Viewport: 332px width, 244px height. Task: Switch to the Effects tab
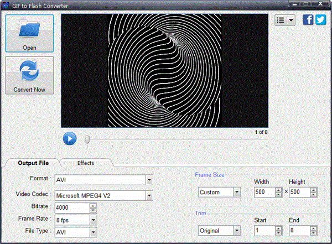[x=86, y=163]
